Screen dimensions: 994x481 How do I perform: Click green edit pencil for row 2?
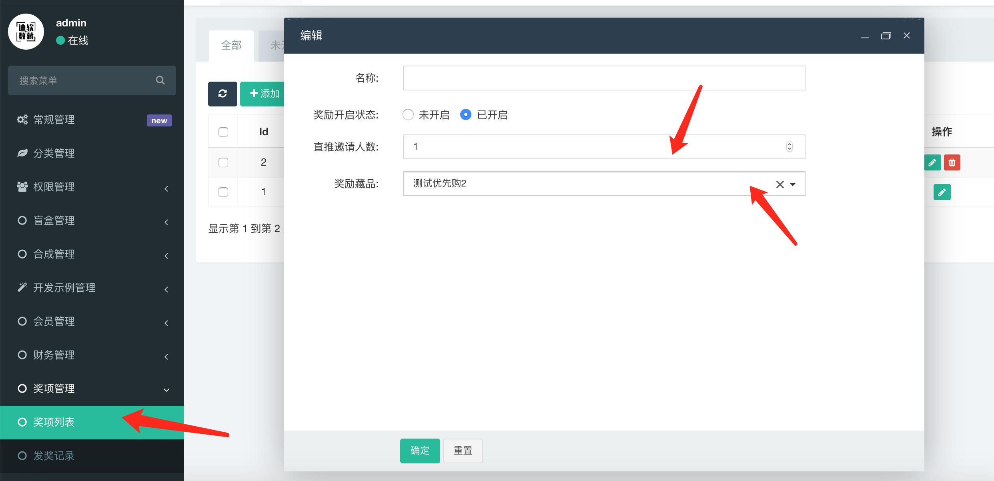[932, 162]
